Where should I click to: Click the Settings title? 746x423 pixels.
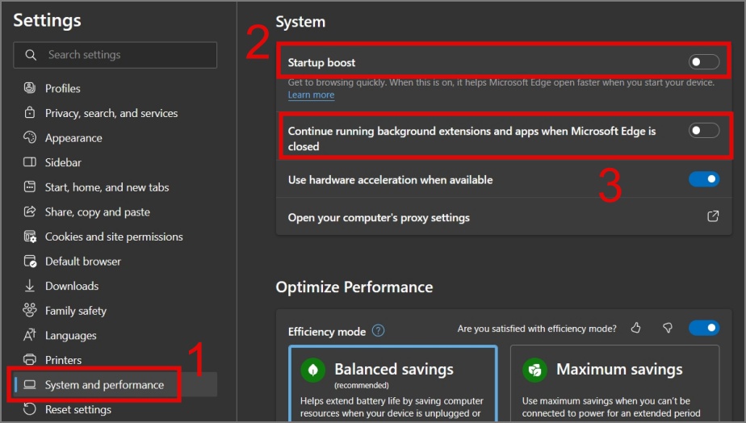tap(47, 20)
